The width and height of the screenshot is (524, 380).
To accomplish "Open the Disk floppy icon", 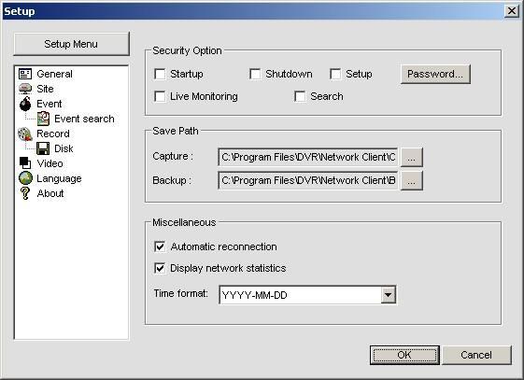I will click(43, 148).
